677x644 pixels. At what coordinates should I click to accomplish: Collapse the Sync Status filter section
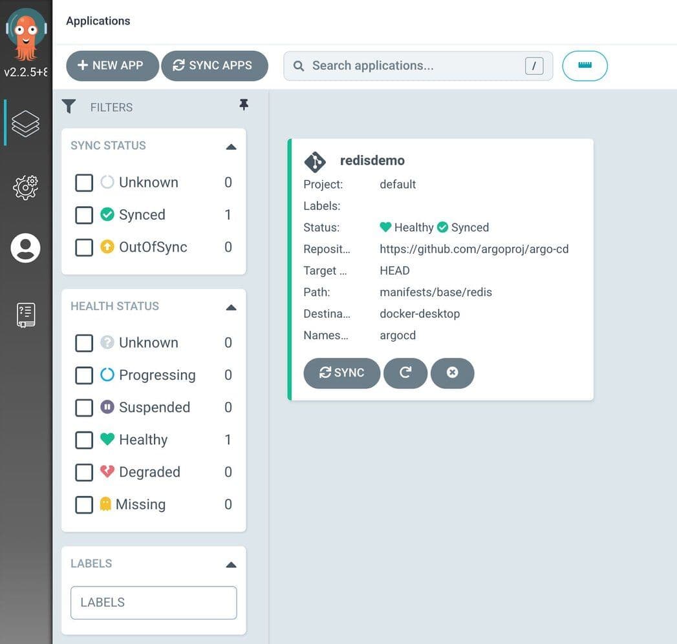[x=231, y=147]
